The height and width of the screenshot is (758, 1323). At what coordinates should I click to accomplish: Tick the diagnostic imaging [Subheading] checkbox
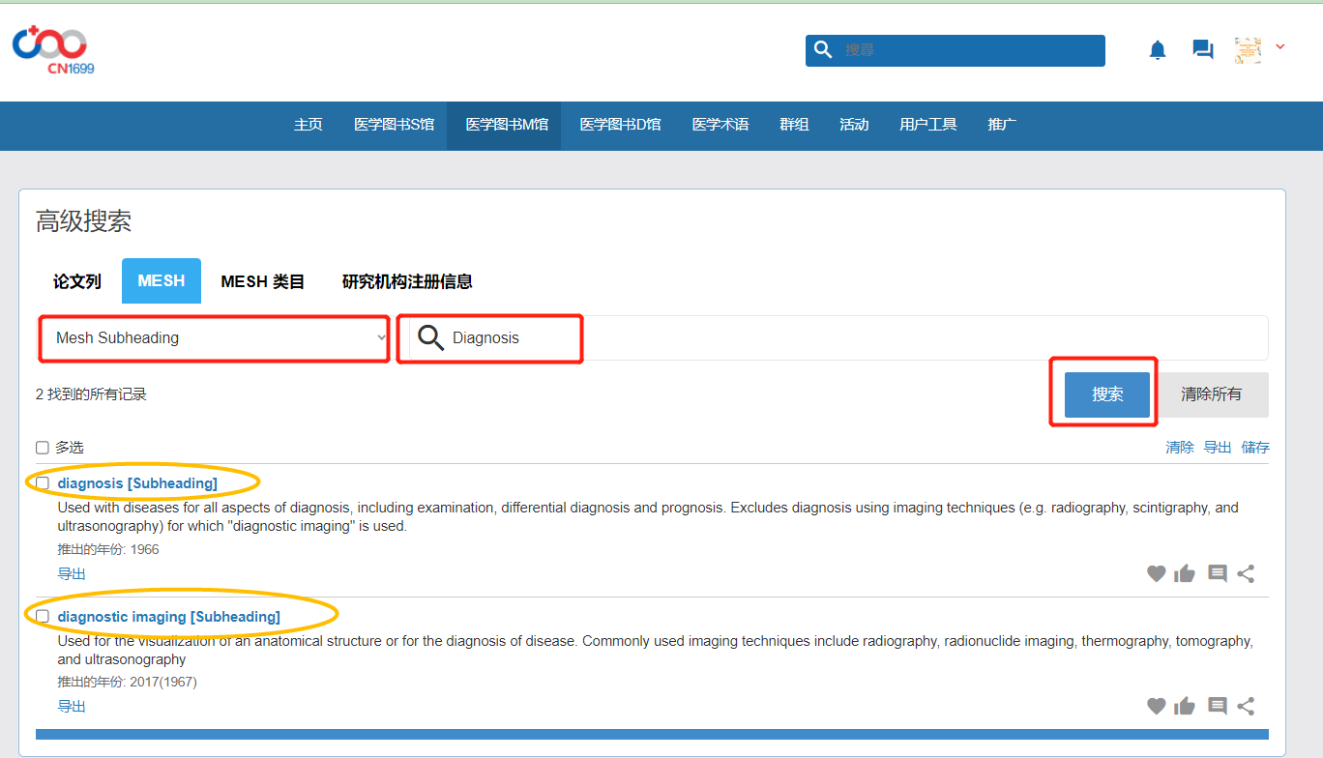[x=43, y=617]
